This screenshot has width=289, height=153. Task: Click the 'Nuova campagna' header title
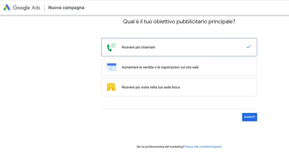66,8
